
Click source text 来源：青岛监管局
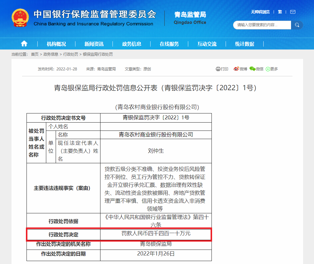click(101, 69)
